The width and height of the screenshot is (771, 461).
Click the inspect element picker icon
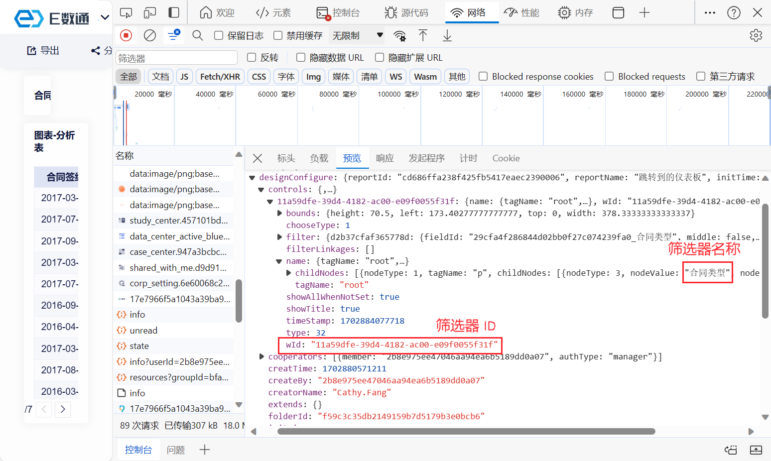point(127,12)
